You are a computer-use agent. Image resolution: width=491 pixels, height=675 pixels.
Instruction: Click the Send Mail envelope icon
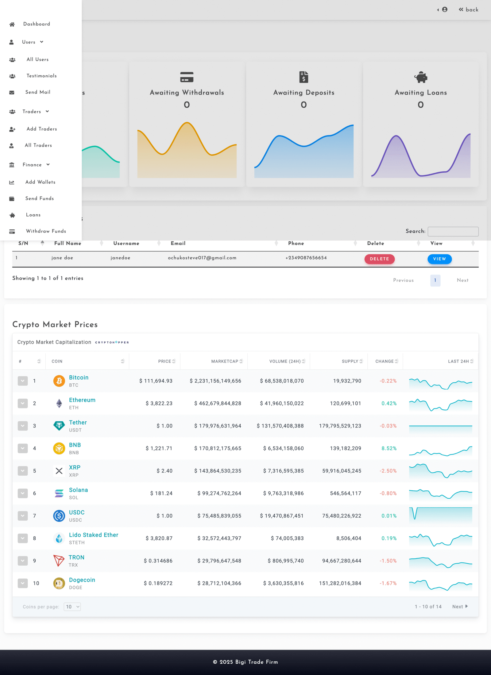[x=12, y=92]
